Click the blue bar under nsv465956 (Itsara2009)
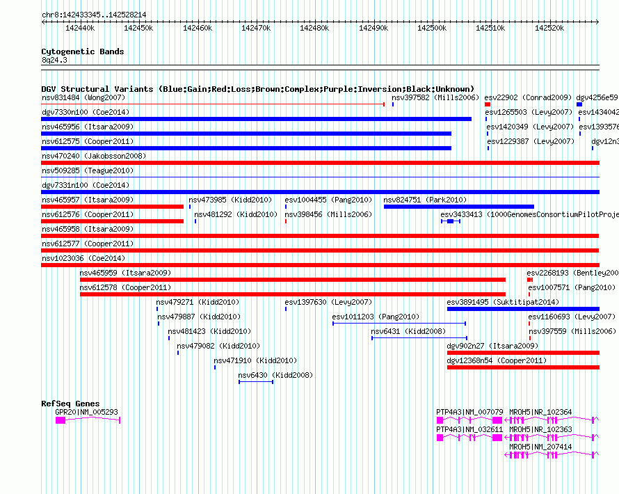 [246, 134]
